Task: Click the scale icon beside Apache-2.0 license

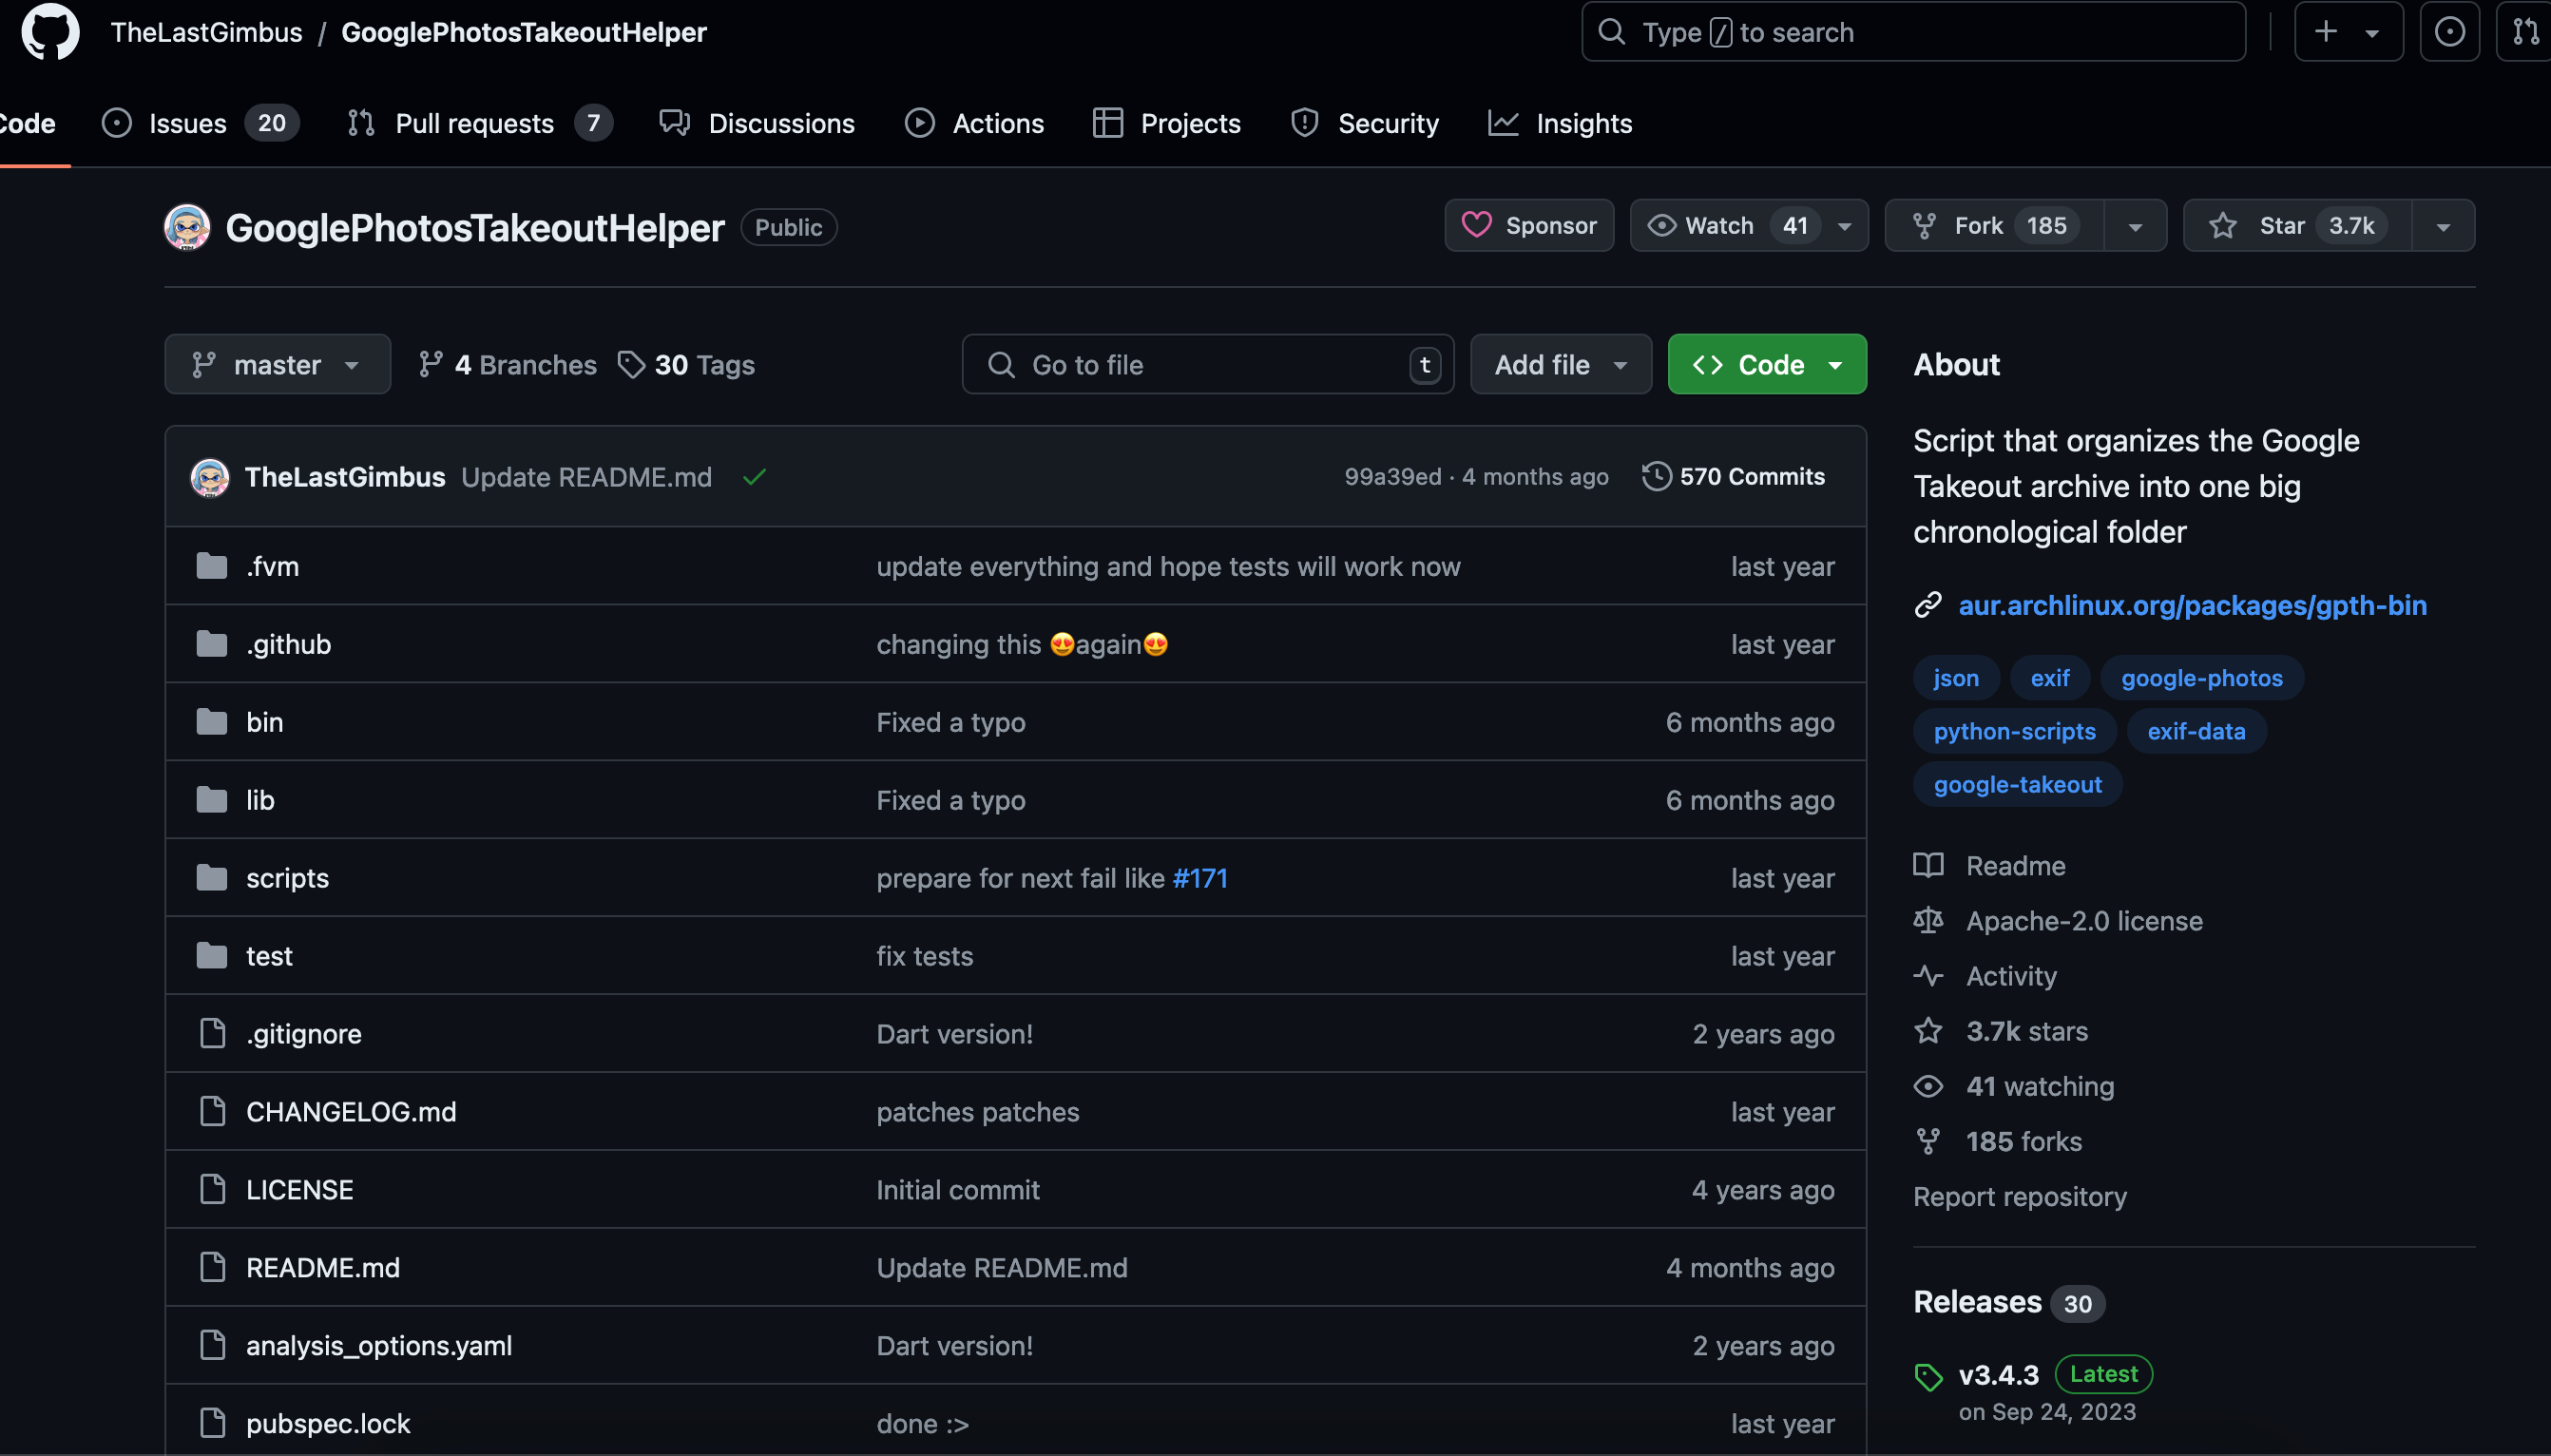Action: click(x=1928, y=920)
